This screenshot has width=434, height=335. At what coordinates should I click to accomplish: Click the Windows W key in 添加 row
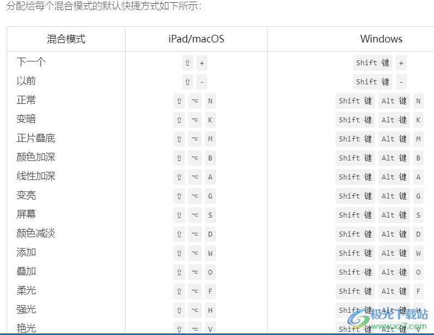click(418, 253)
